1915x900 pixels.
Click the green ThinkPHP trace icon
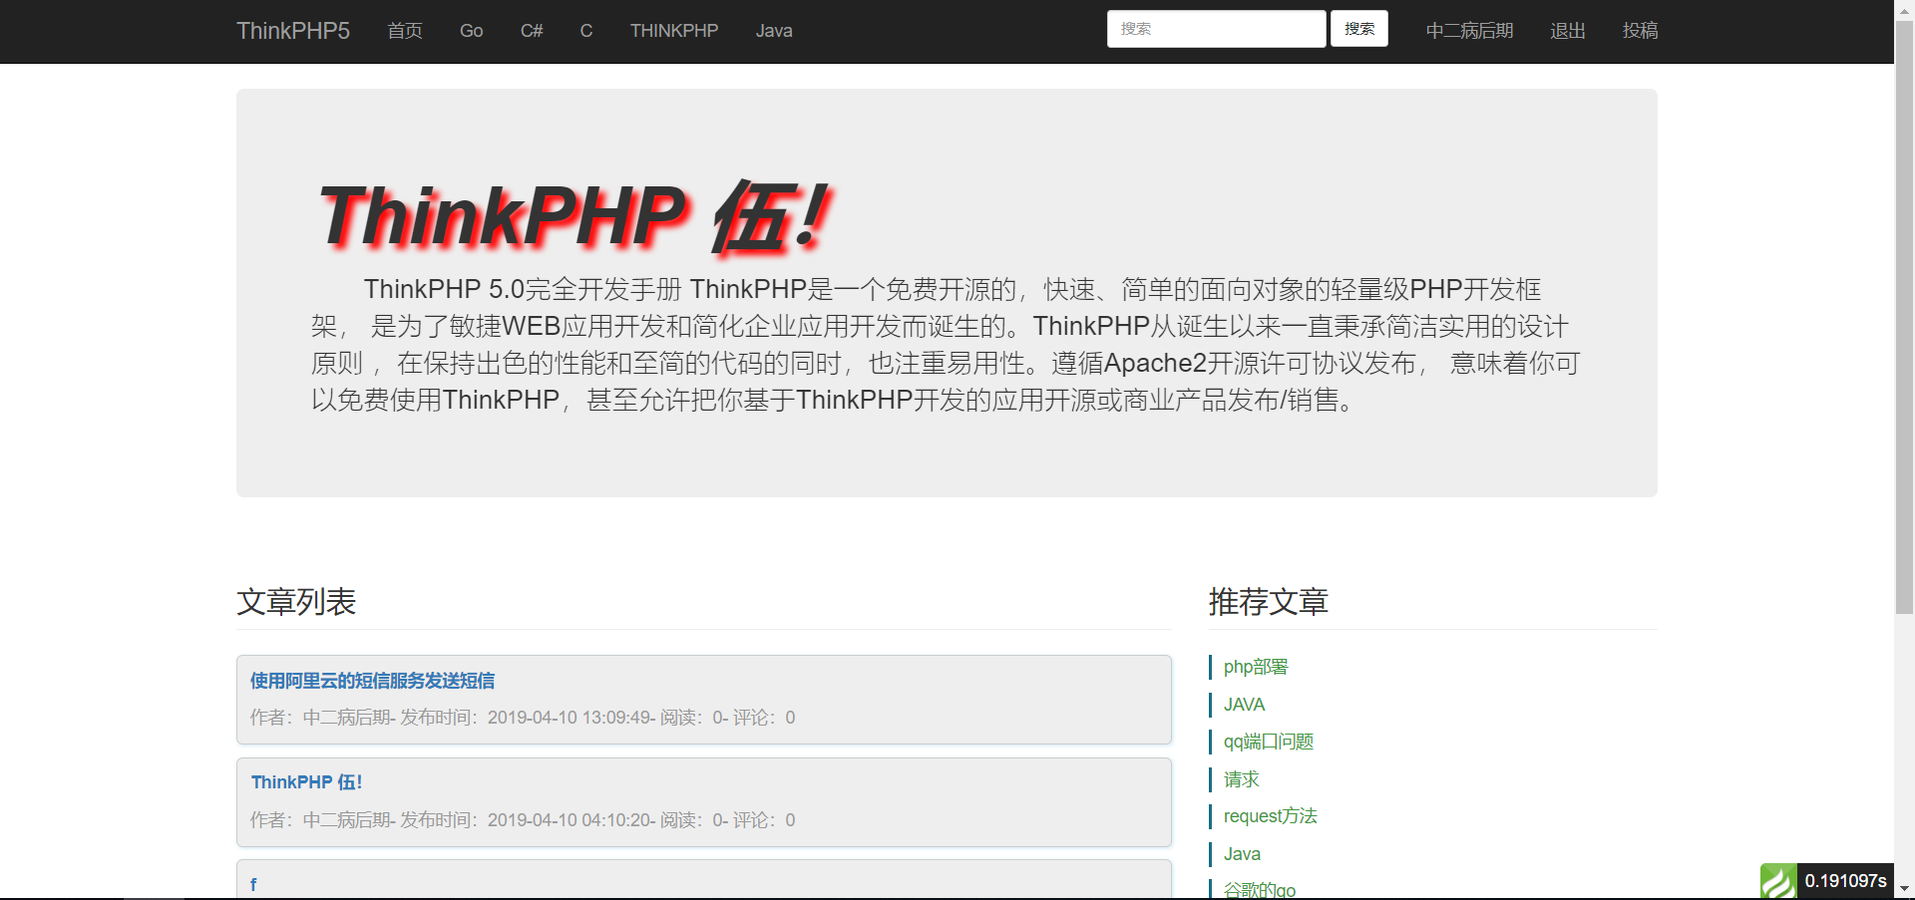click(x=1777, y=881)
